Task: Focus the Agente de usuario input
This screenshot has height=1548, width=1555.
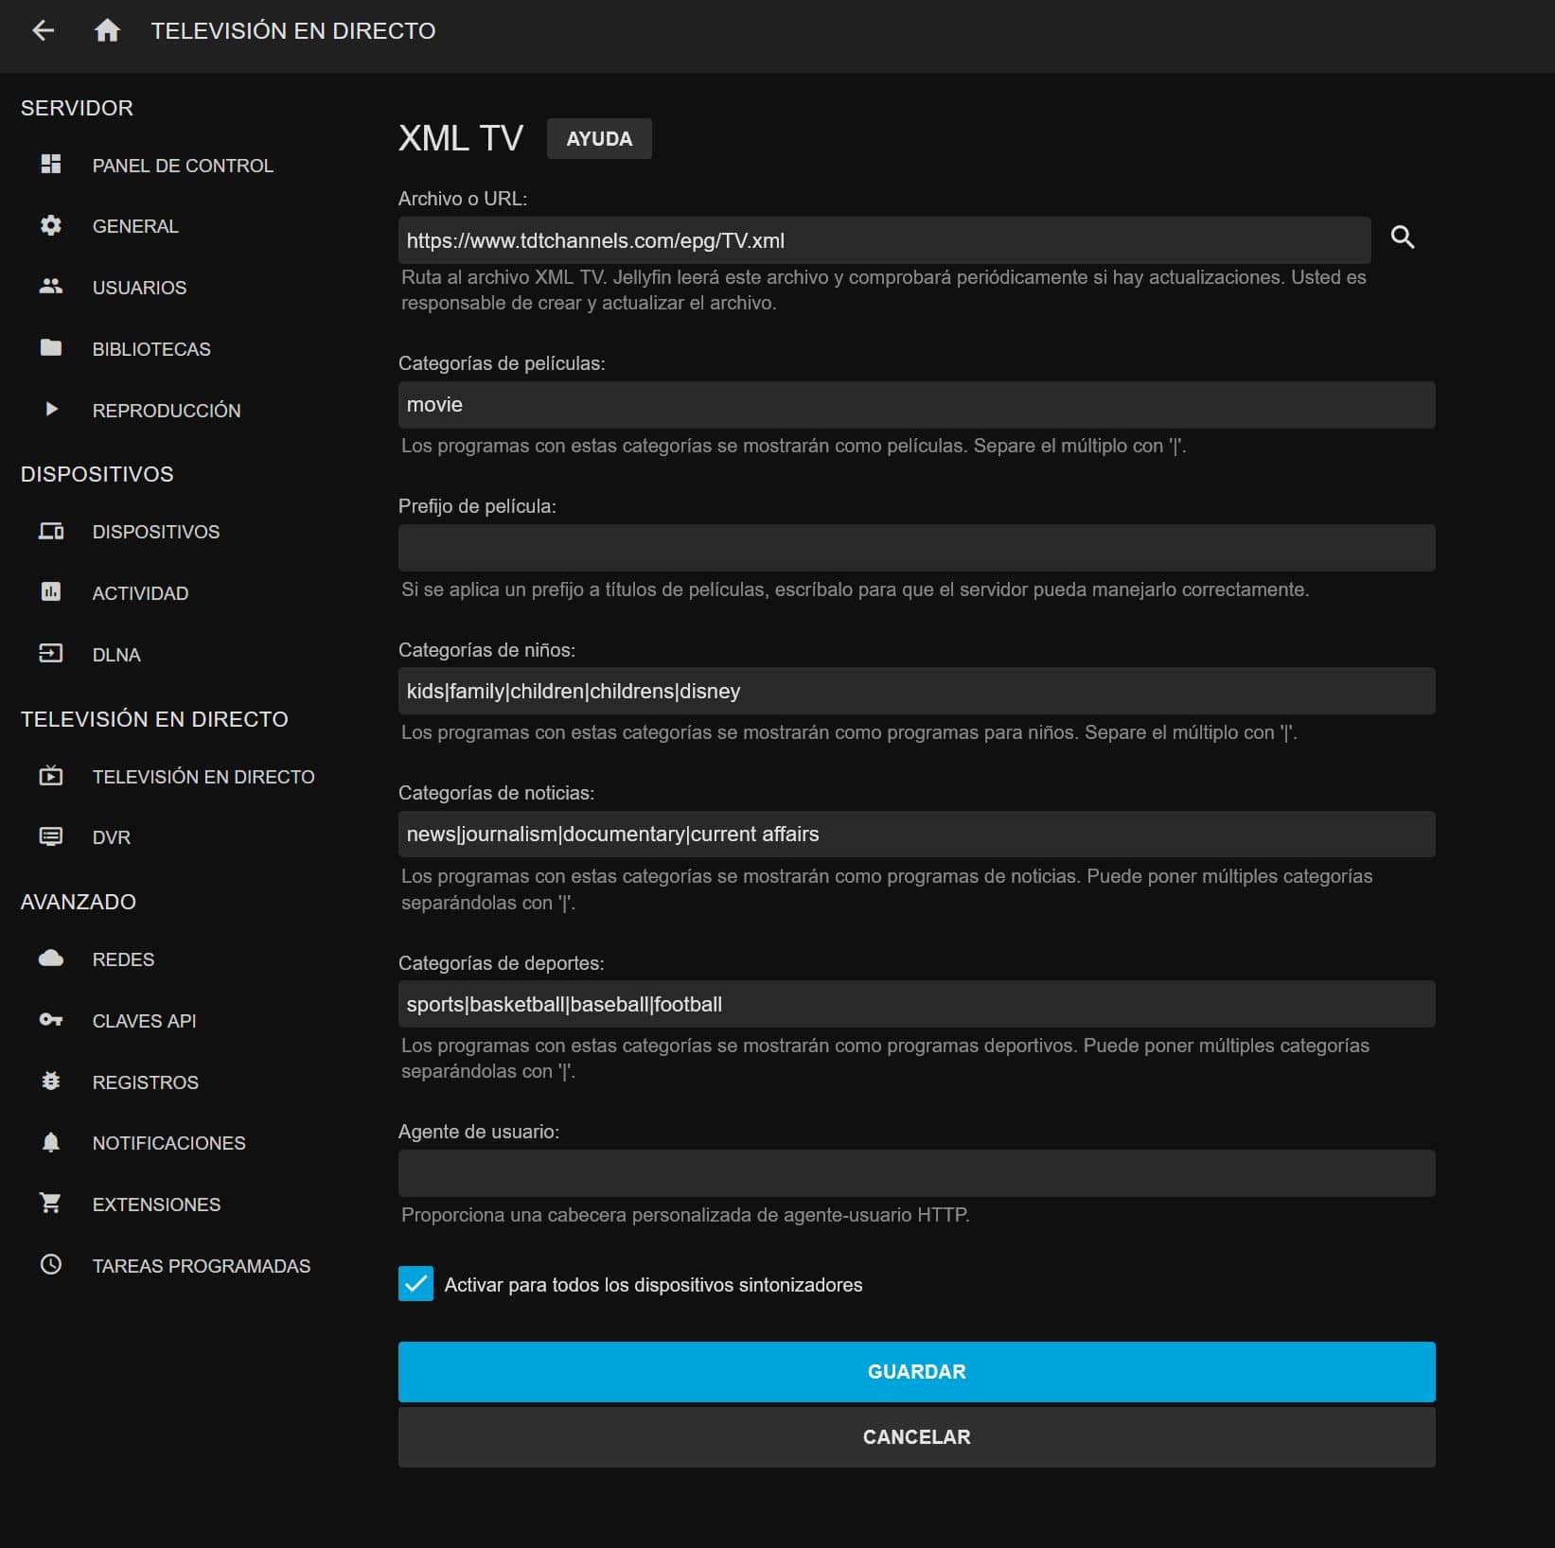Action: pos(915,1173)
